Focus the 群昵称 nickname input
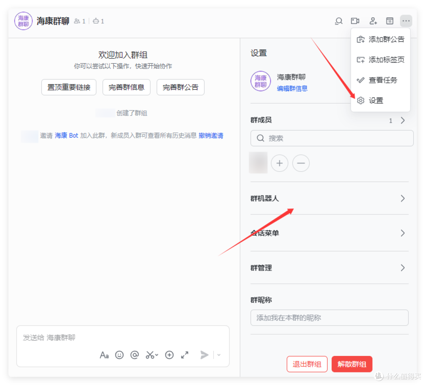 (x=329, y=317)
